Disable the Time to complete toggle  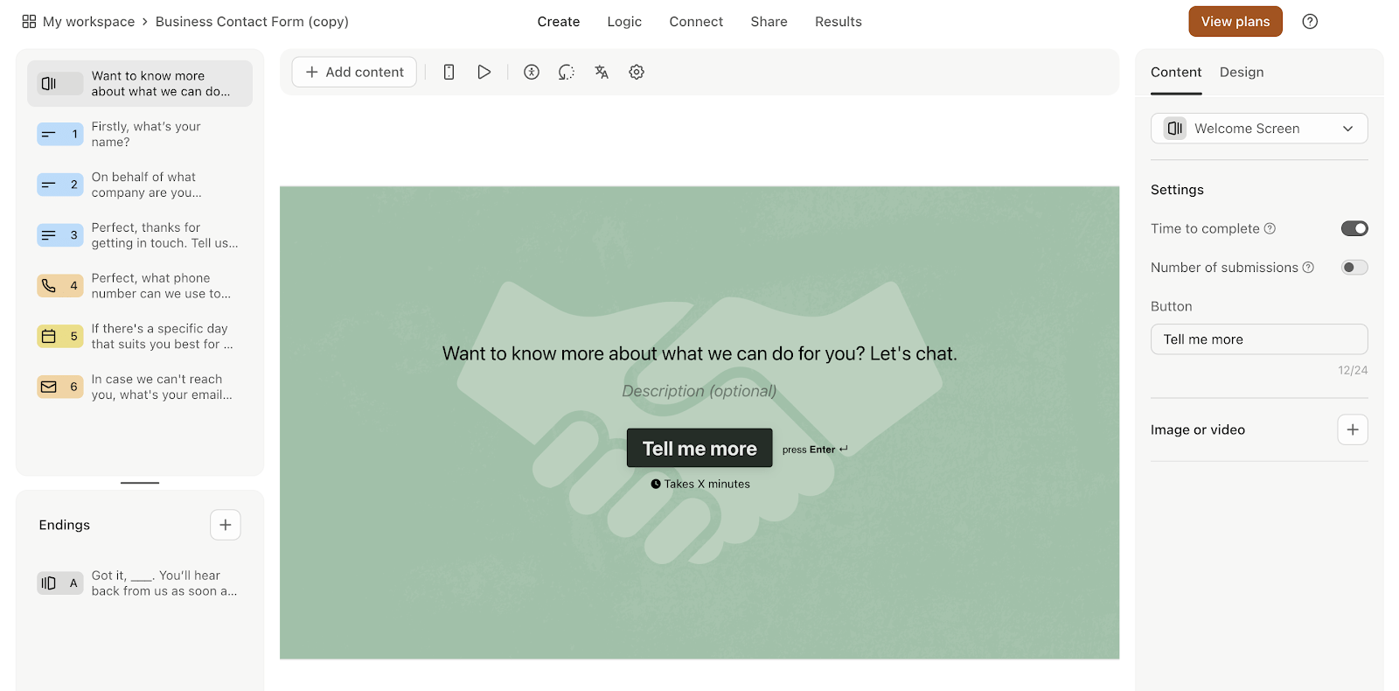tap(1354, 228)
